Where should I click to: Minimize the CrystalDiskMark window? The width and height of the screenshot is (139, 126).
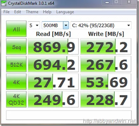point(107,2)
